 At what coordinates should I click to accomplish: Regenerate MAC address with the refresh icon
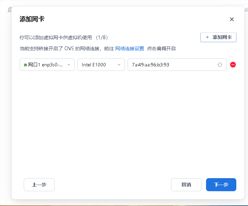pyautogui.click(x=219, y=65)
